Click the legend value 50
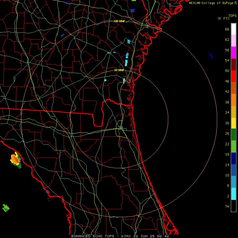This screenshot has height=238, width=238. [x=227, y=71]
